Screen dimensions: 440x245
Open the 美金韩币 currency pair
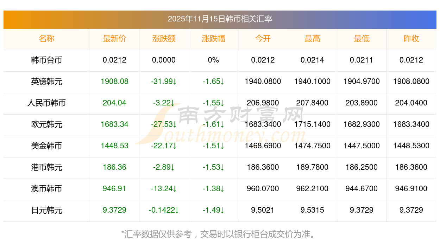46,146
